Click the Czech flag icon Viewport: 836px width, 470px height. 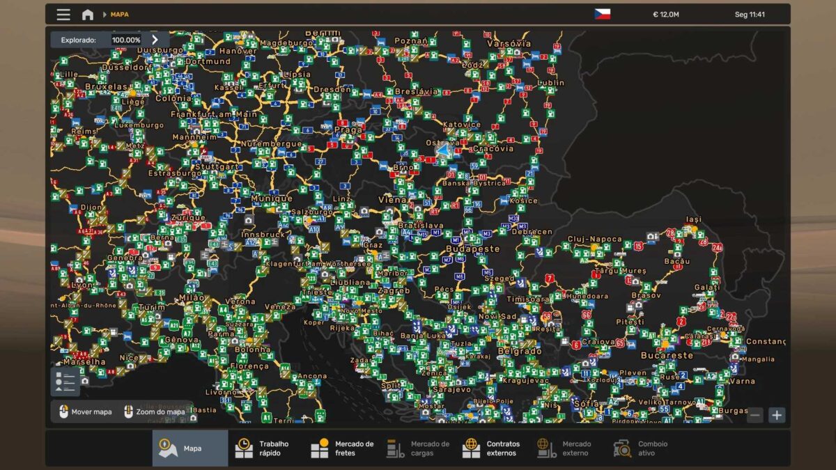click(602, 15)
